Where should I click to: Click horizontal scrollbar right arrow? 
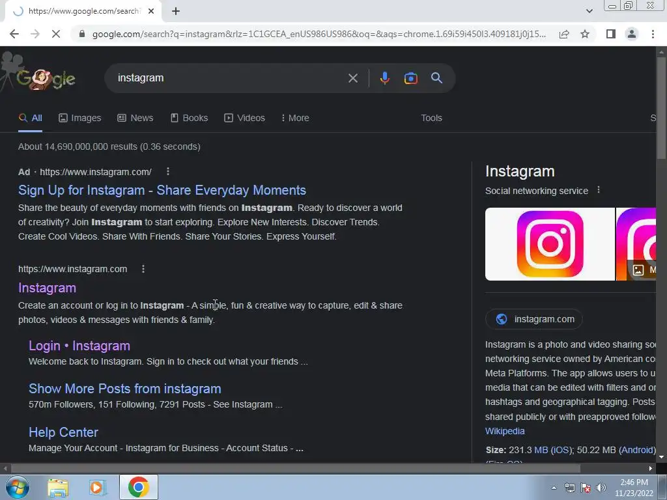click(651, 469)
